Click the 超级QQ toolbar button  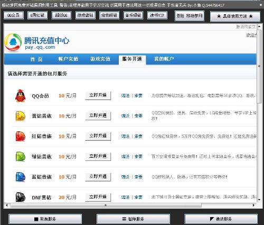[x=61, y=15]
